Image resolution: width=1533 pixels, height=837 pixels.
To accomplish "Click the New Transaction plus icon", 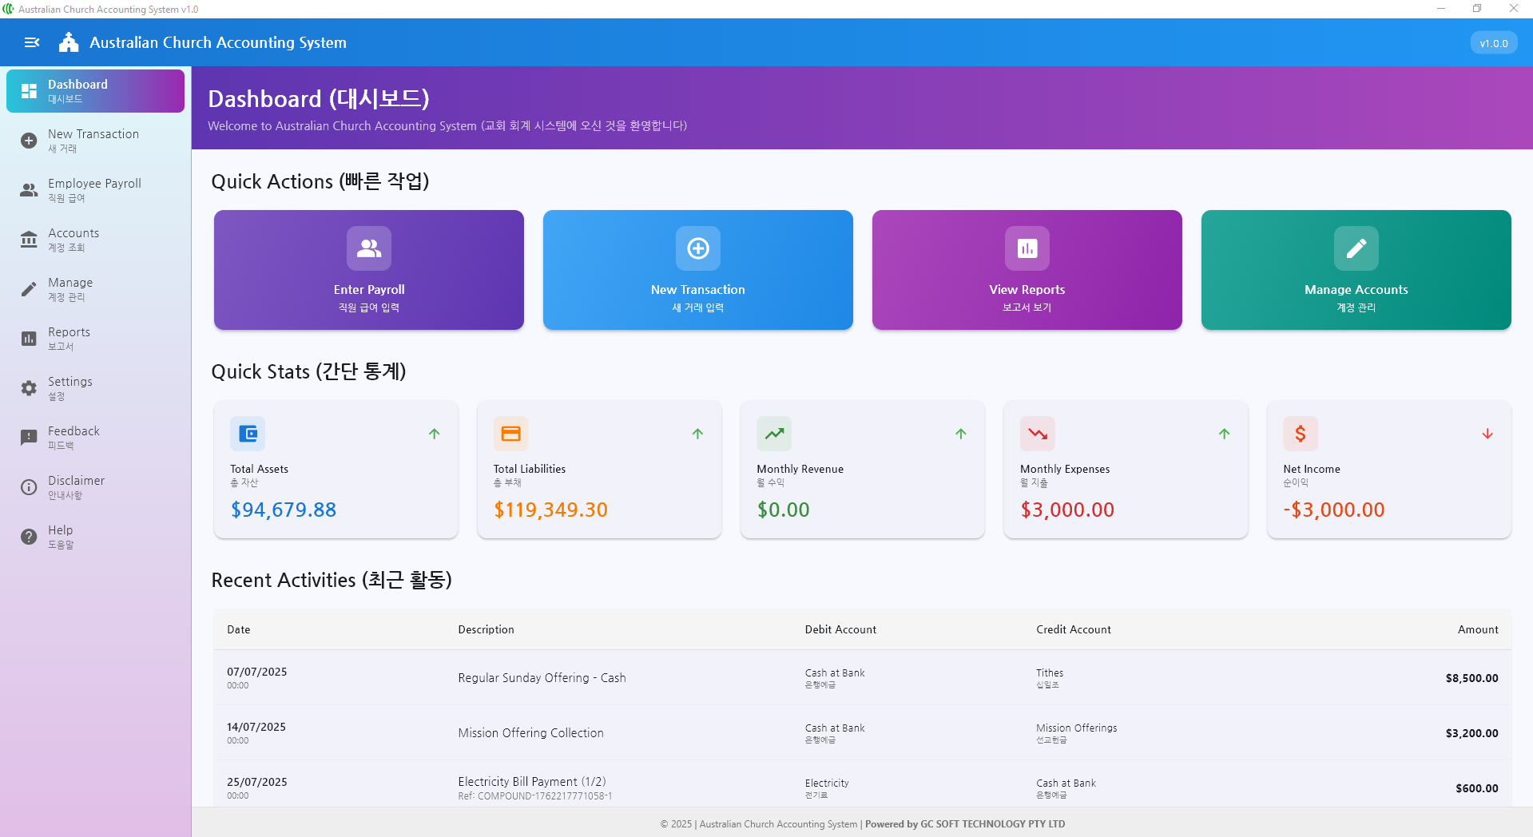I will tap(697, 248).
